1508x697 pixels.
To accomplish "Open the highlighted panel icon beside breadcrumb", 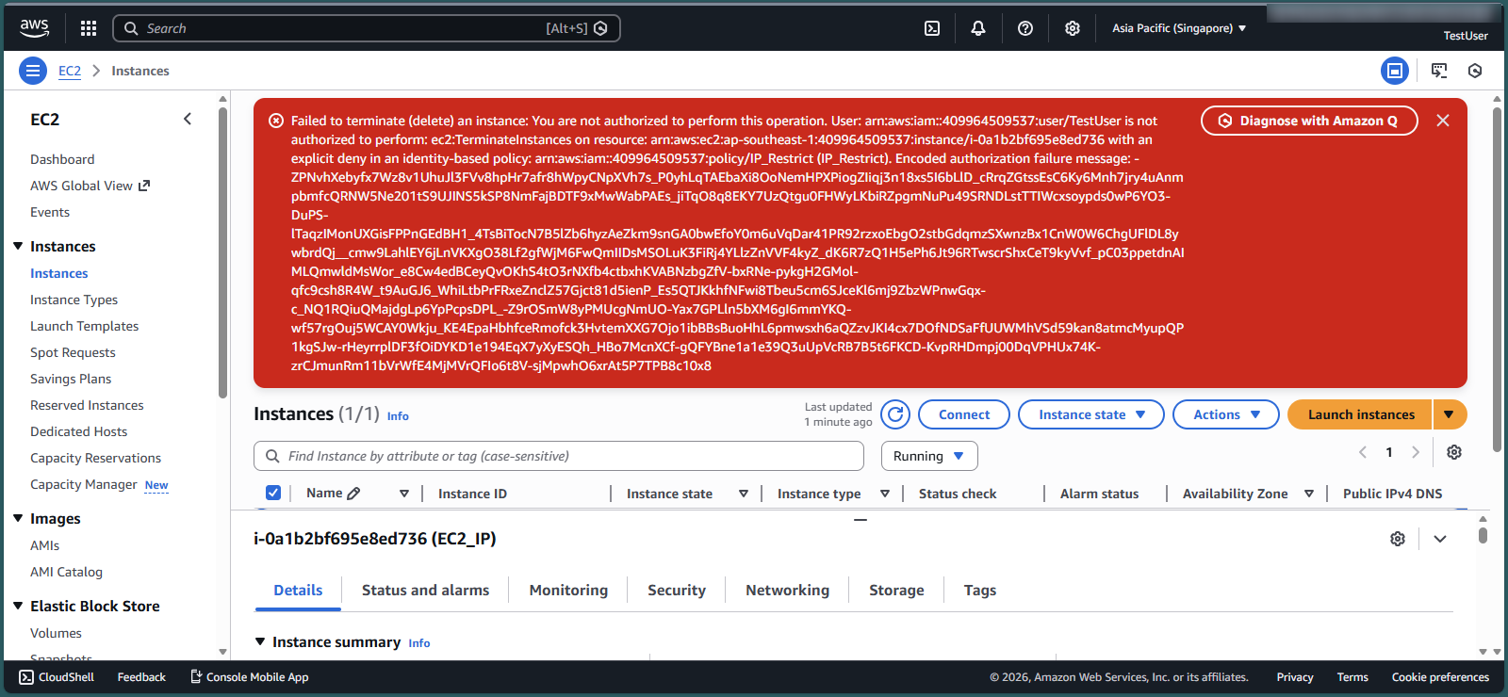I will [1395, 71].
